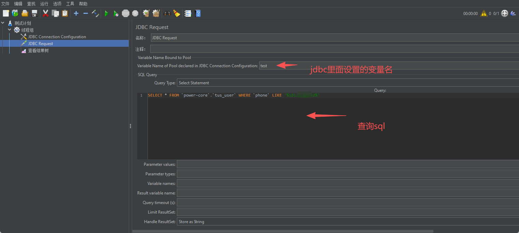
Task: Collapse the 测试计划 tree node
Action: [x=3, y=23]
